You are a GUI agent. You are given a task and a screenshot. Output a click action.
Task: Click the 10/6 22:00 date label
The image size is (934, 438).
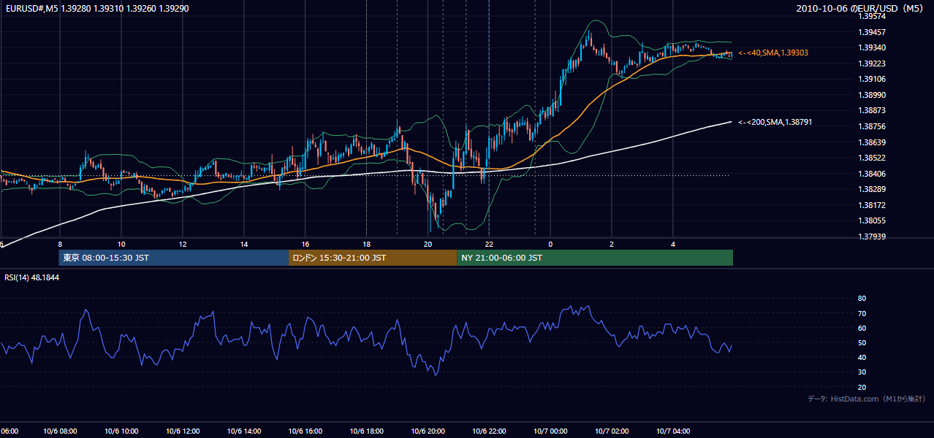click(489, 431)
